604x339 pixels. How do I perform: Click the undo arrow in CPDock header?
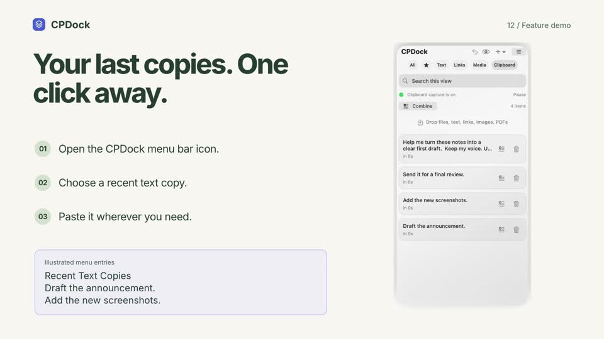474,52
